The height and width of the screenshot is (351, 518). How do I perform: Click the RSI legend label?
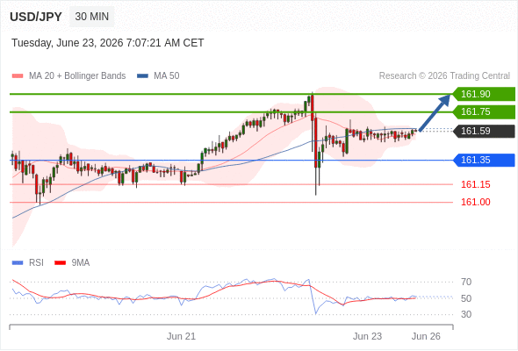pyautogui.click(x=36, y=263)
